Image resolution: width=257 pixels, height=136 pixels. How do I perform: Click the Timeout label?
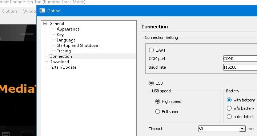[x=156, y=129]
